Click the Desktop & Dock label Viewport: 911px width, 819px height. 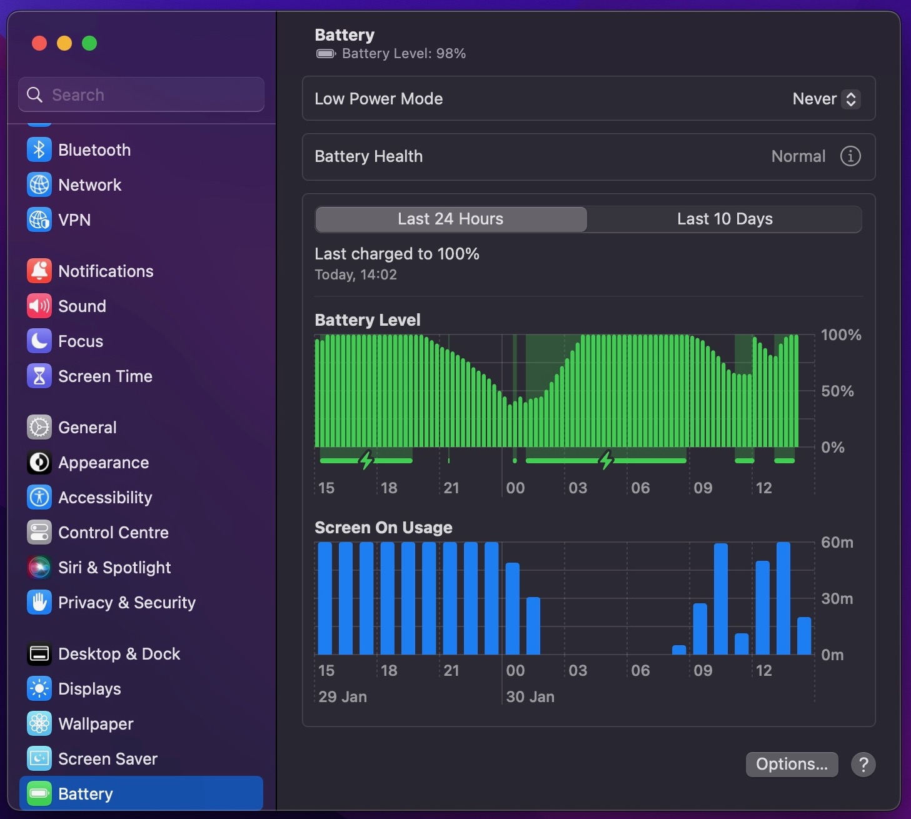[119, 654]
